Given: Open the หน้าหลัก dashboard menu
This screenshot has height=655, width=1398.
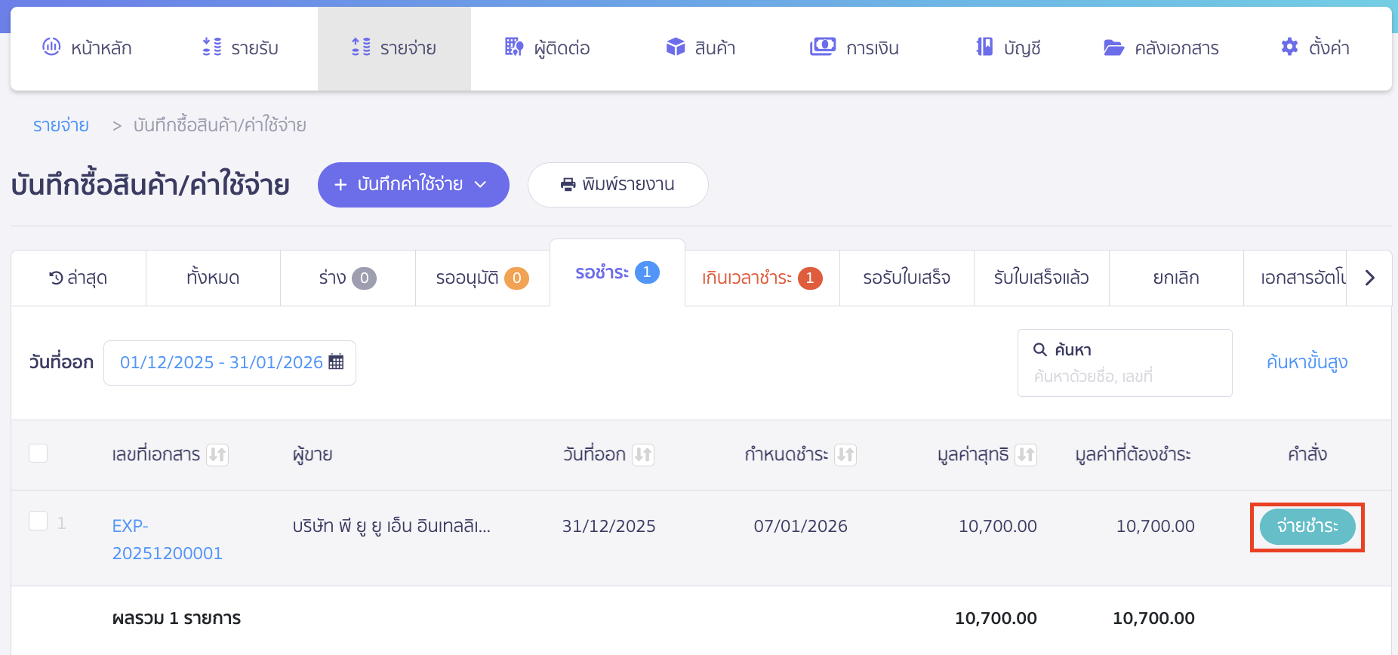Looking at the screenshot, I should click(87, 48).
